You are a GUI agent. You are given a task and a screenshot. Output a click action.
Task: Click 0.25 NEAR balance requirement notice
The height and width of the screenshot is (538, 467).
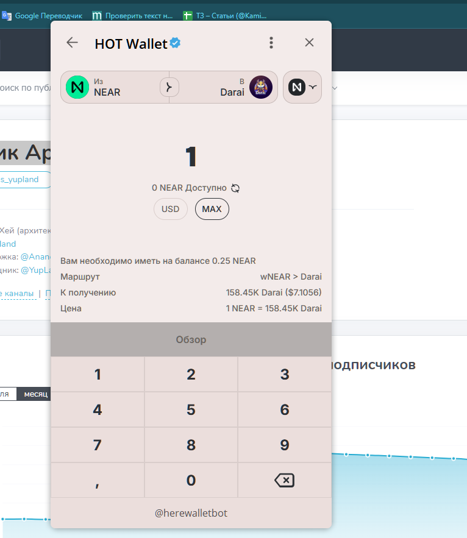coord(158,261)
